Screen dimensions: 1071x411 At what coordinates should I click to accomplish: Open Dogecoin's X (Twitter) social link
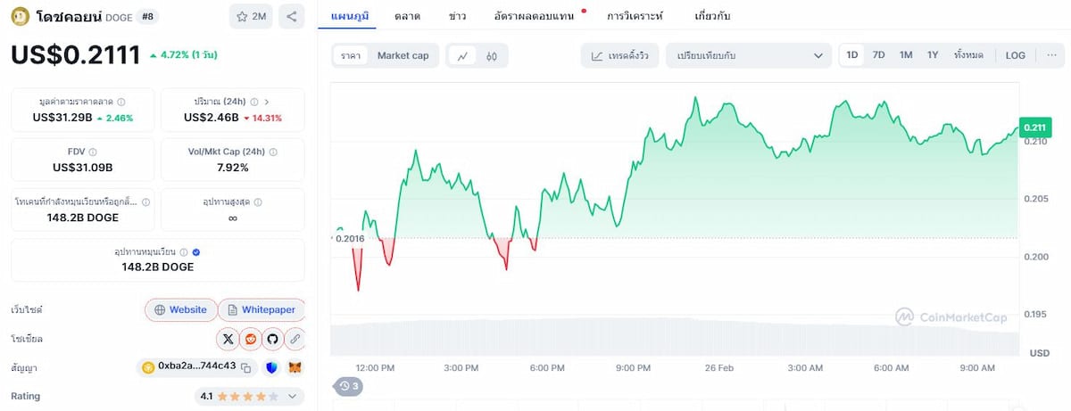coord(228,339)
